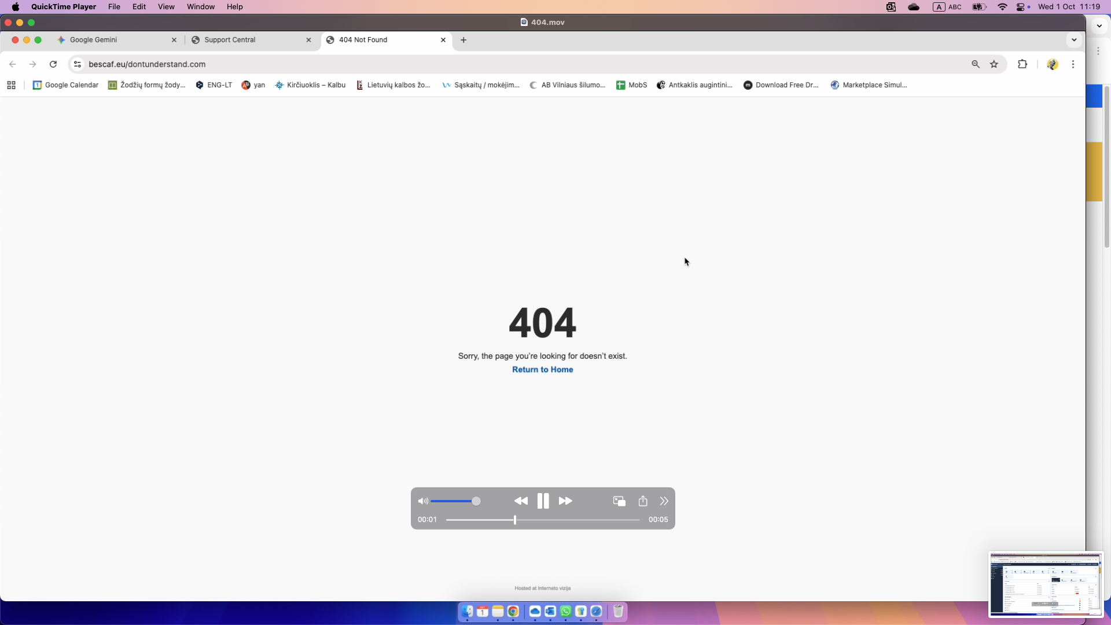This screenshot has height=625, width=1111.
Task: Open Chrome three-dot menu
Action: 1073,64
